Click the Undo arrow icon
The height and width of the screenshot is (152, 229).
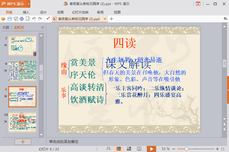(34, 19)
